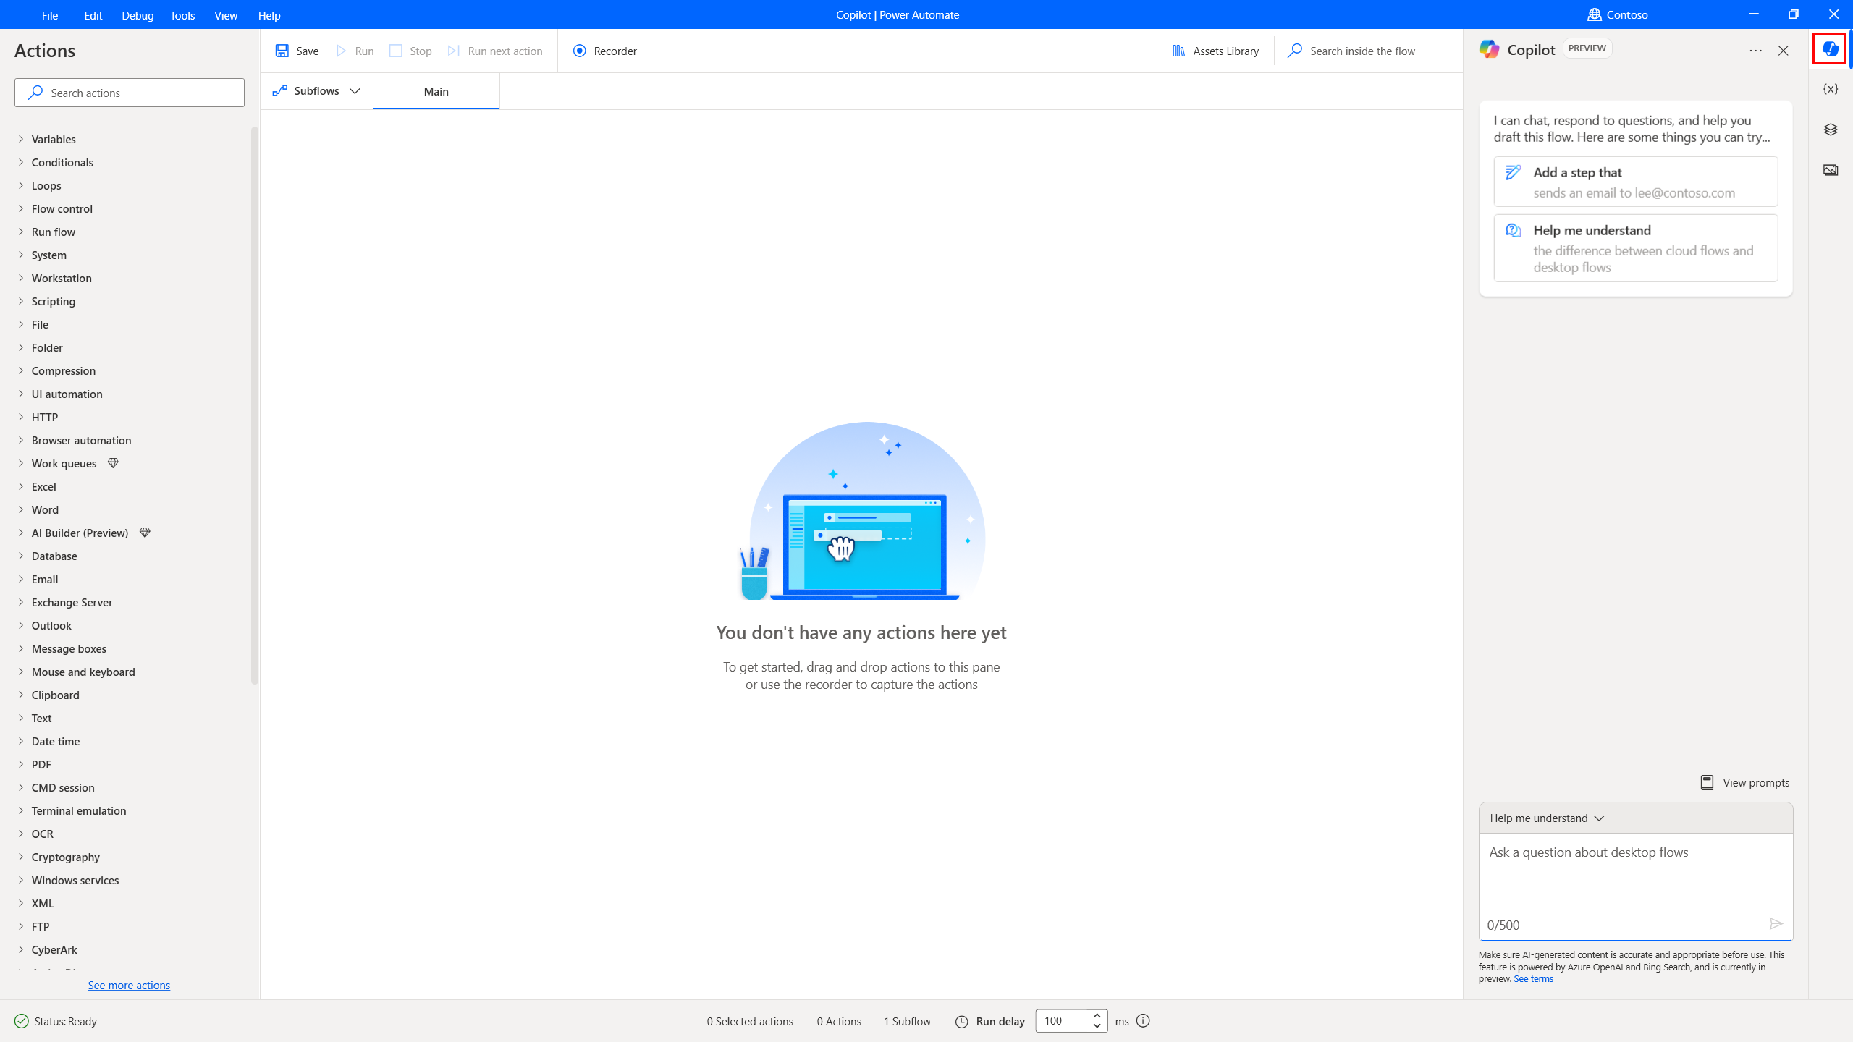Screen dimensions: 1853x1042
Task: Click the Run next action icon
Action: pyautogui.click(x=455, y=51)
